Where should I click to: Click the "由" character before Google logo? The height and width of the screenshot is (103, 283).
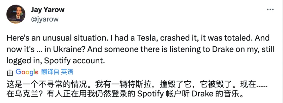click(10, 73)
